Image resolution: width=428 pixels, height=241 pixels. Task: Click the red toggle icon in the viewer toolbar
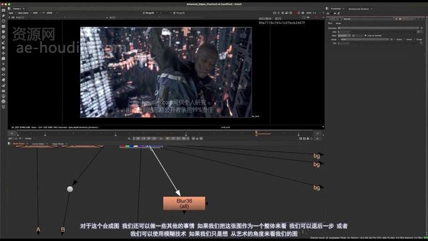[x=295, y=13]
